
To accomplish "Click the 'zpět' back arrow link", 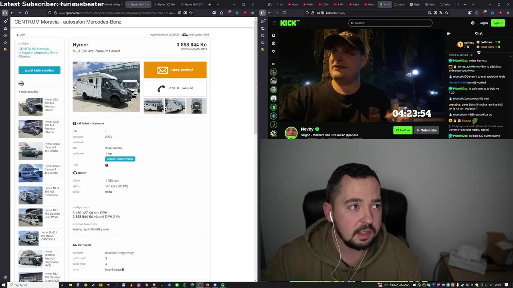I will (20, 35).
